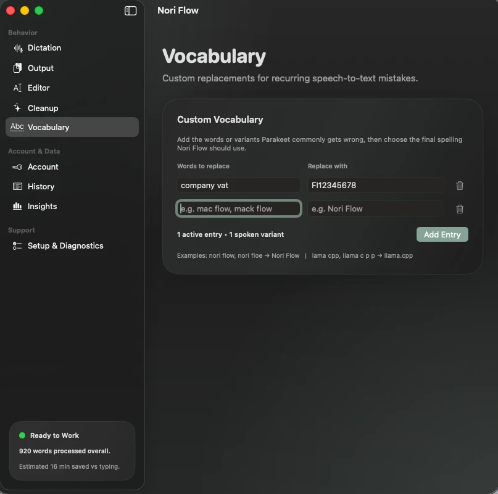Click the History list icon
The height and width of the screenshot is (494, 498).
[17, 186]
